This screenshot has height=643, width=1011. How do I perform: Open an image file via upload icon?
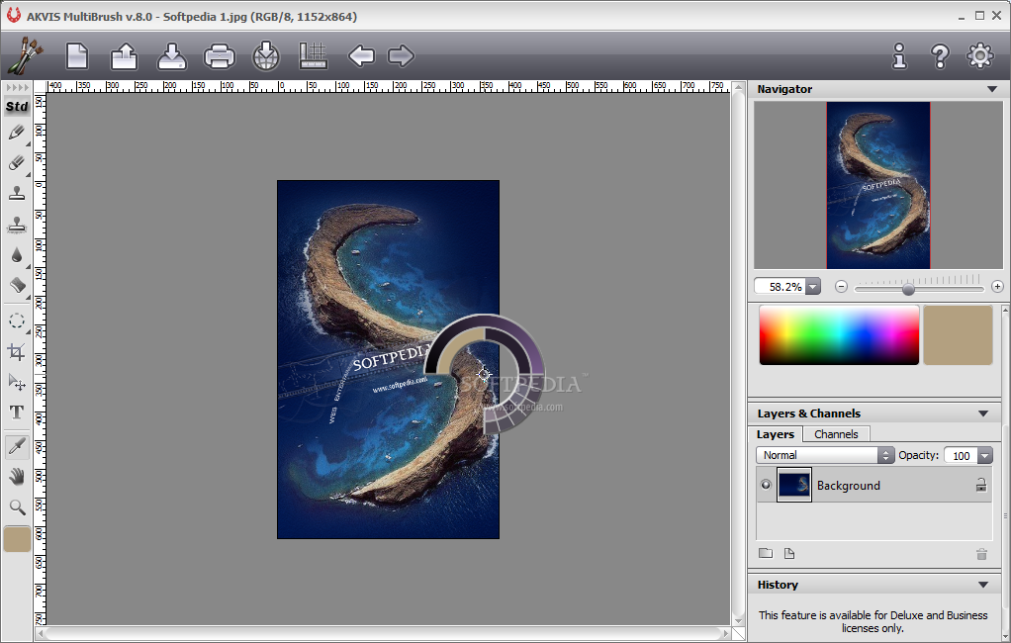tap(124, 56)
